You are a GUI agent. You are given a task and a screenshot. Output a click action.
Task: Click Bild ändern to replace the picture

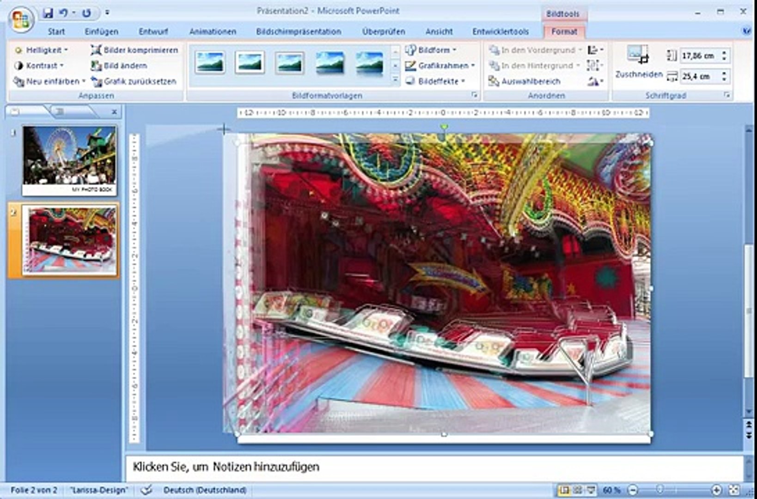pos(119,66)
